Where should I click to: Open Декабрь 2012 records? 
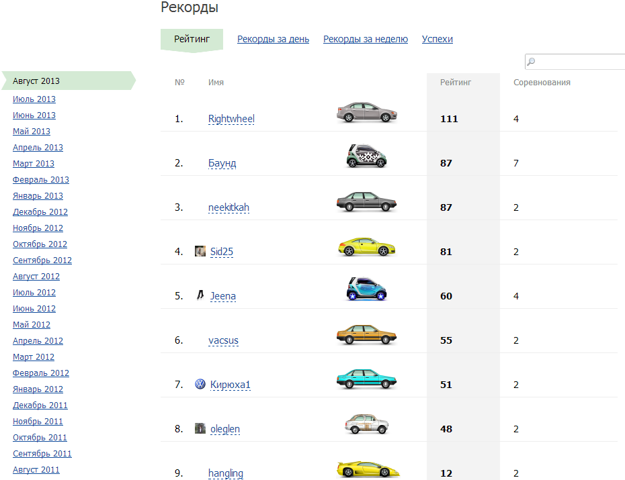click(x=40, y=211)
